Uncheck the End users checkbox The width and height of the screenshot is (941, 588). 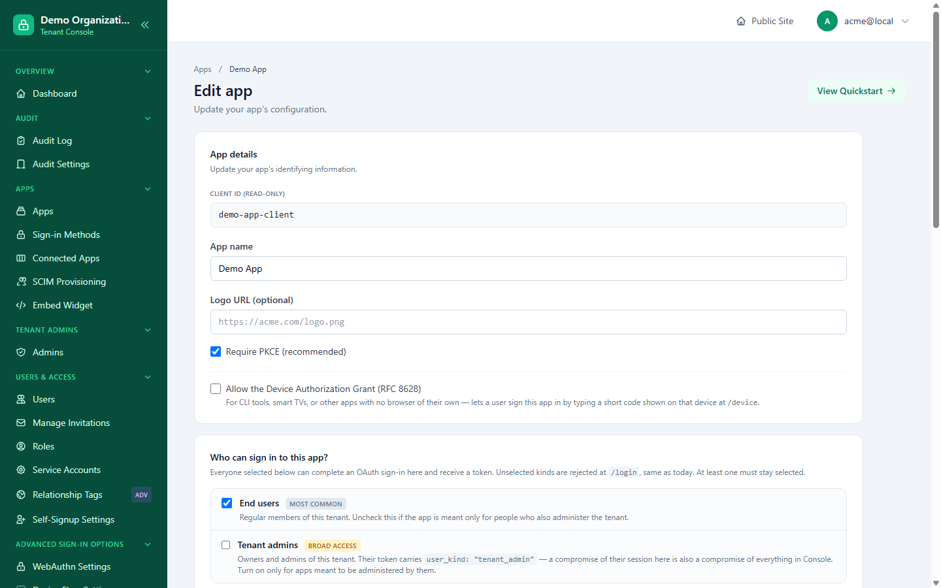click(x=227, y=503)
